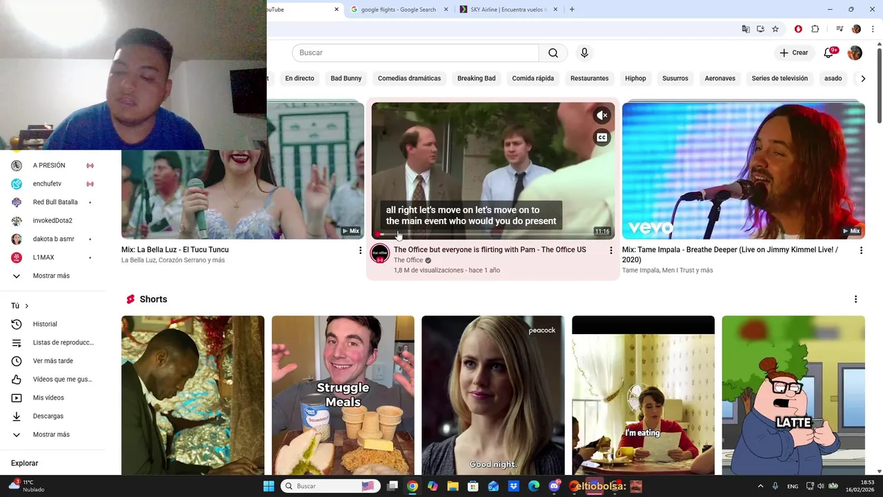Open Mix: La Bella Luz title
883x497 pixels.
click(175, 250)
